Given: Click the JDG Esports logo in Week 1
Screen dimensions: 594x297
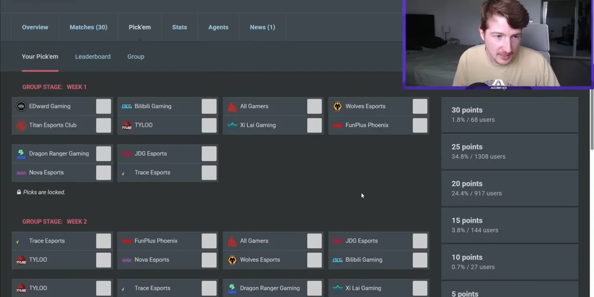Looking at the screenshot, I should (x=127, y=154).
